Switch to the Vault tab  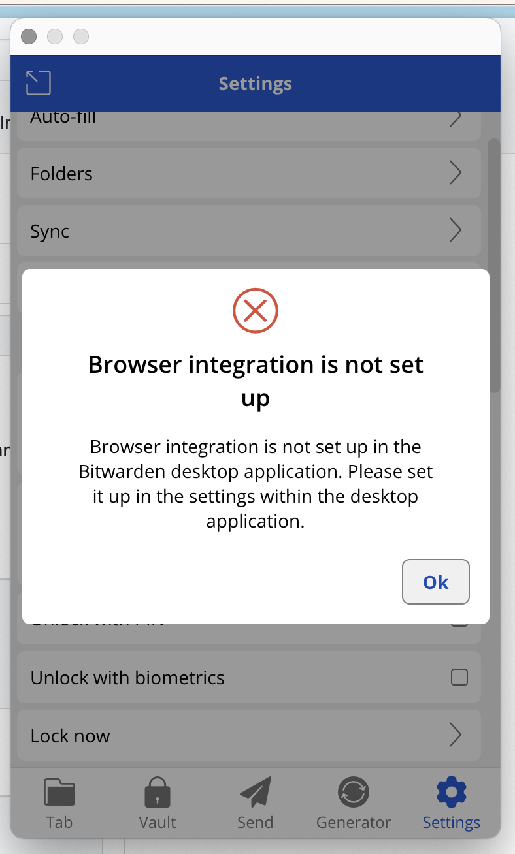coord(158,803)
